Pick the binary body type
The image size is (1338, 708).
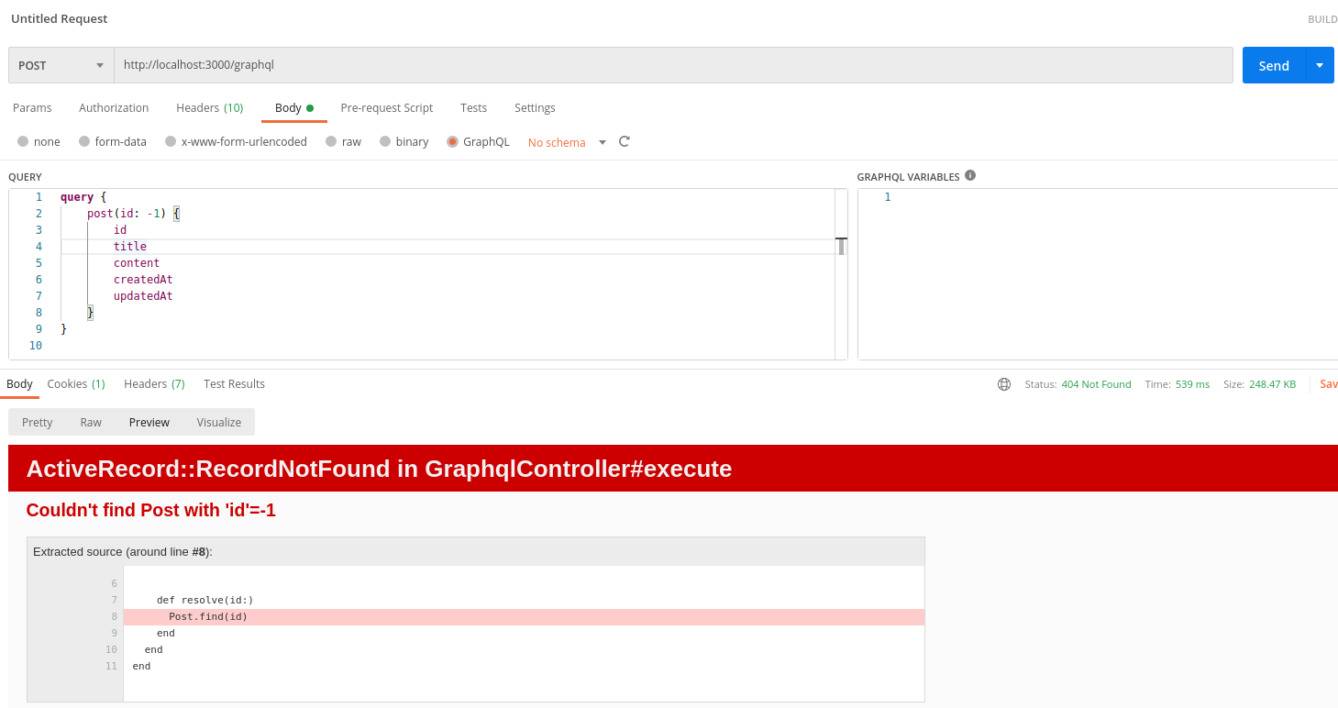click(385, 142)
